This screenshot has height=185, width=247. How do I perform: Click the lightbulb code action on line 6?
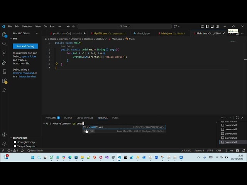point(56,64)
